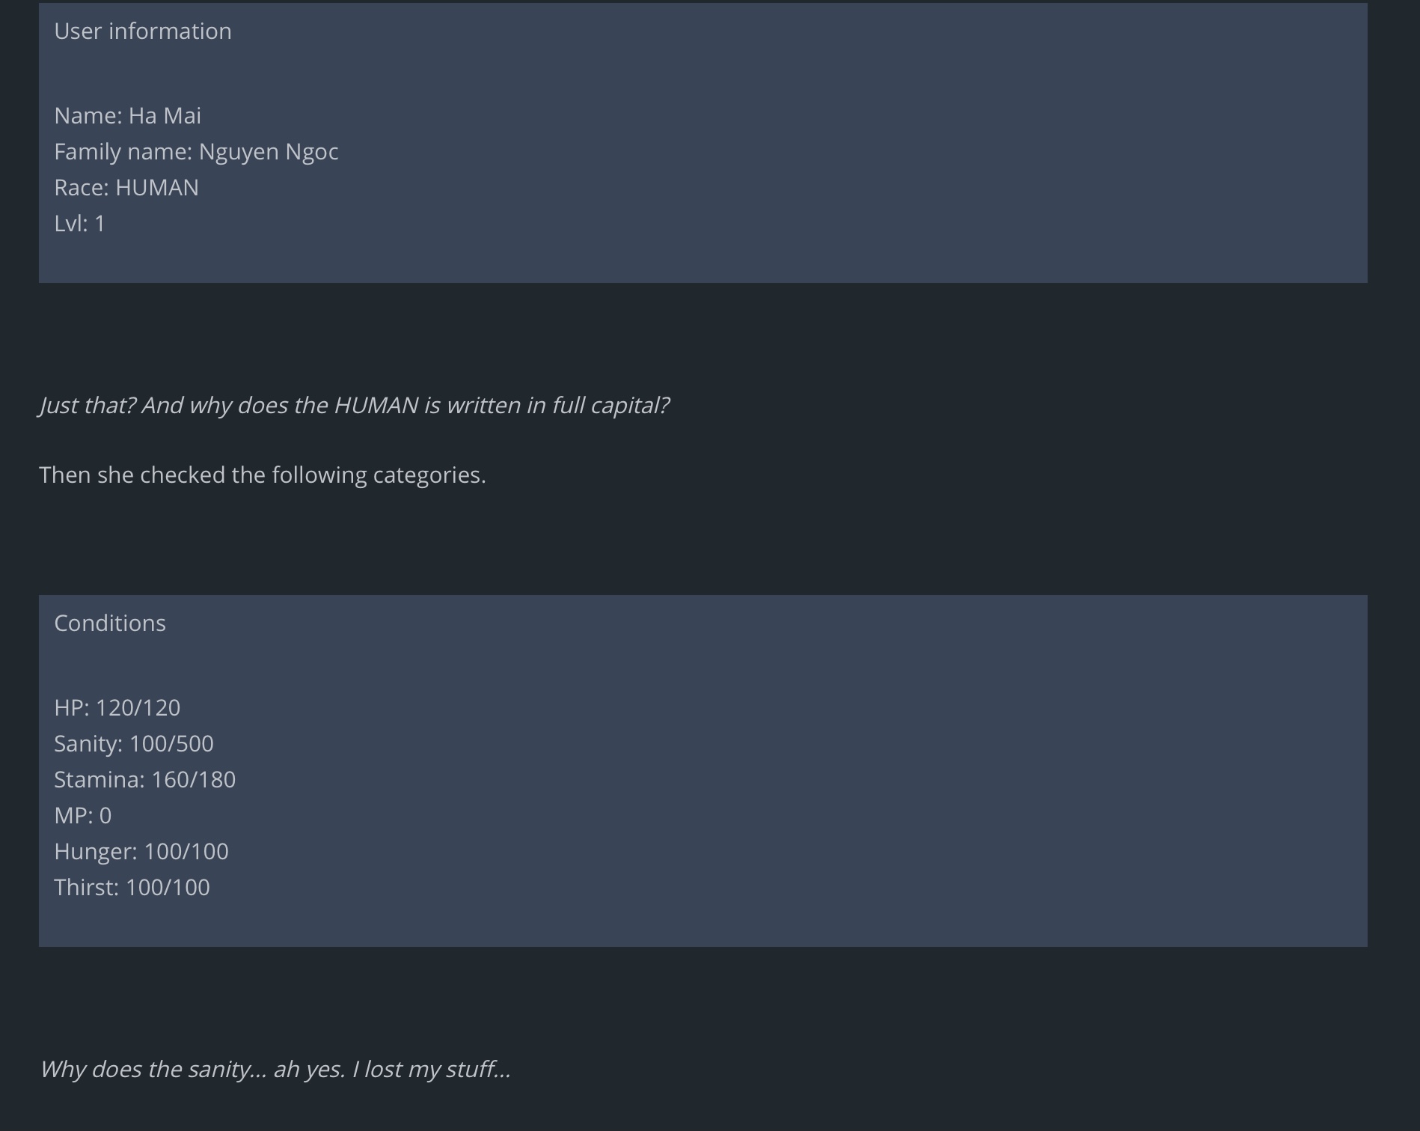This screenshot has height=1131, width=1420.
Task: Click the Stamina: 160/180 stat
Action: tap(145, 780)
